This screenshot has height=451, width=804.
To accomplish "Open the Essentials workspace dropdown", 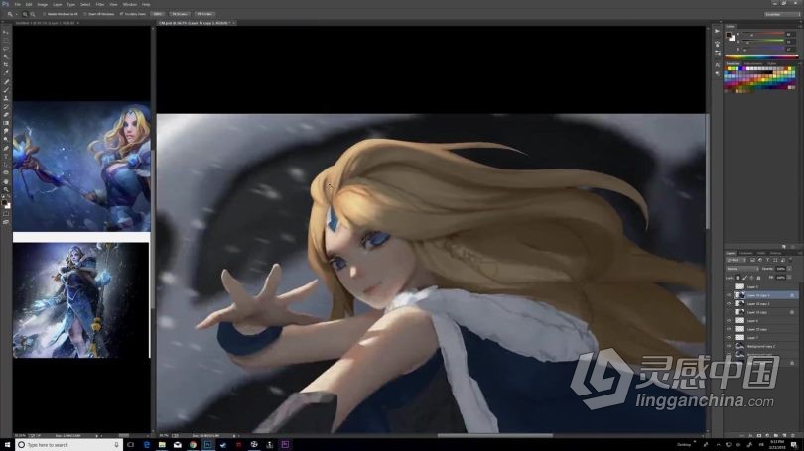I will coord(781,14).
